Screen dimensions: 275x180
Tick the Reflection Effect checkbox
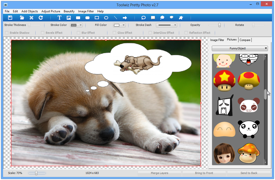186,33
